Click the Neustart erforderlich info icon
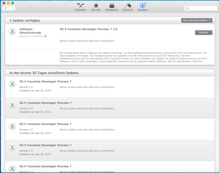The width and height of the screenshot is (219, 173). point(46,36)
